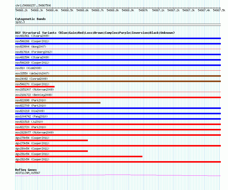Click the nsv821518 (Ju2010) label

click(29, 122)
